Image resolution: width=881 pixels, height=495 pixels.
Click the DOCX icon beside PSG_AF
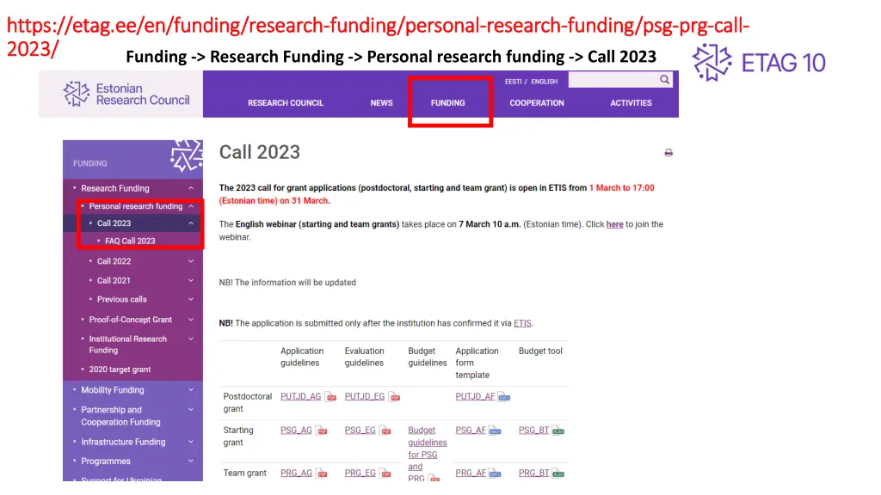point(495,431)
